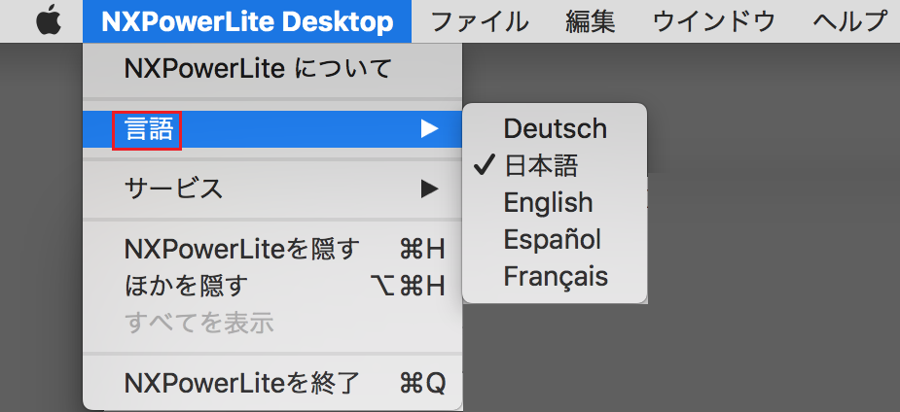Switch language to English
Screen dimensions: 900x412
tap(555, 202)
